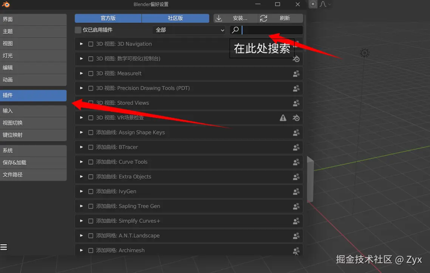
Task: Select the 添加曲线: IvyGen add-on name
Action: point(116,191)
